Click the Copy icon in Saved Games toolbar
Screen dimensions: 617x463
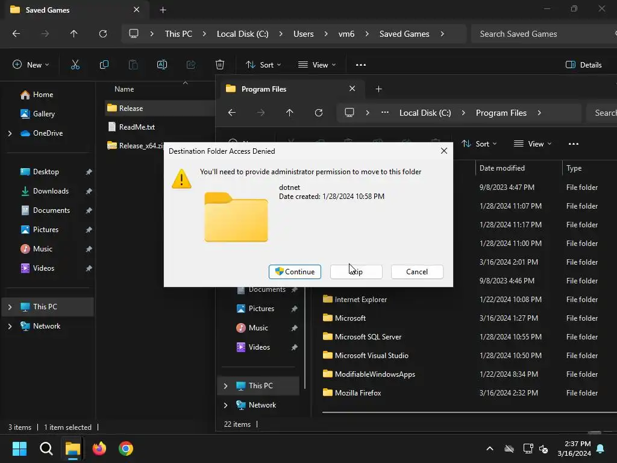point(104,65)
